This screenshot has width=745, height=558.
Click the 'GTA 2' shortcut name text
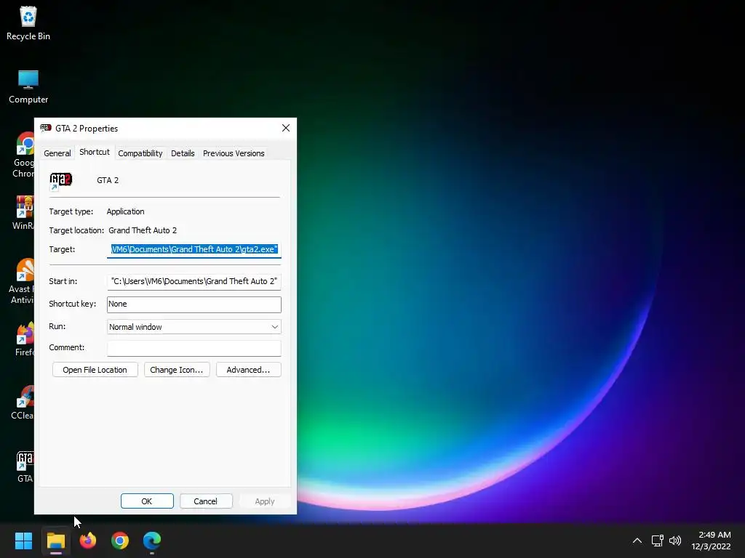(x=108, y=180)
